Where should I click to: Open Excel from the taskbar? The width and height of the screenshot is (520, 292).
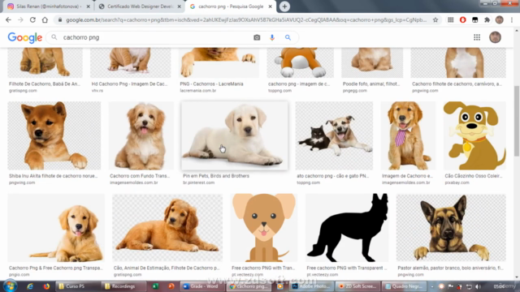(155, 286)
